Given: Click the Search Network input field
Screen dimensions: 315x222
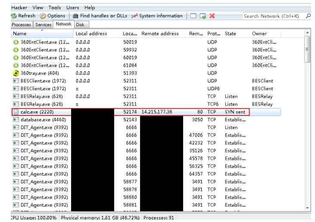Looking at the screenshot, I should pos(274,16).
